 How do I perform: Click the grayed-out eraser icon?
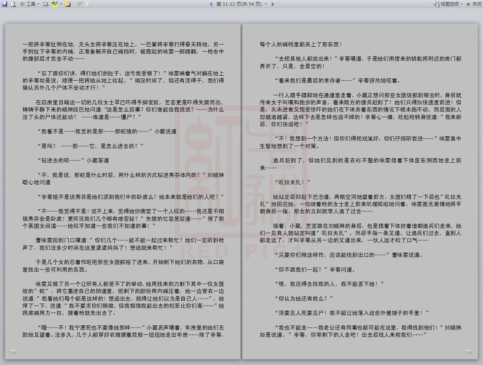point(88,4)
